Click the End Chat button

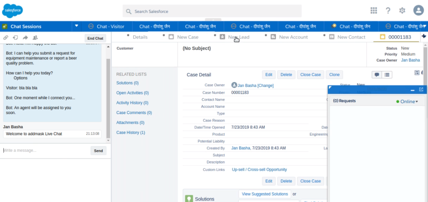[x=95, y=38]
